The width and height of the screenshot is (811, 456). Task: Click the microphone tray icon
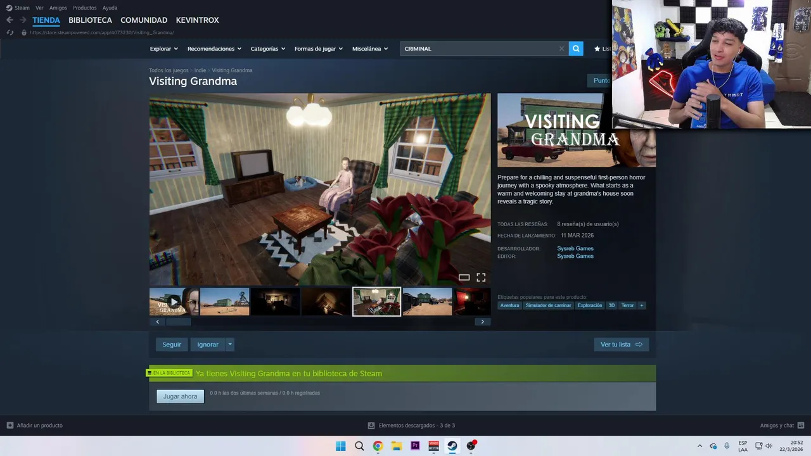(727, 446)
